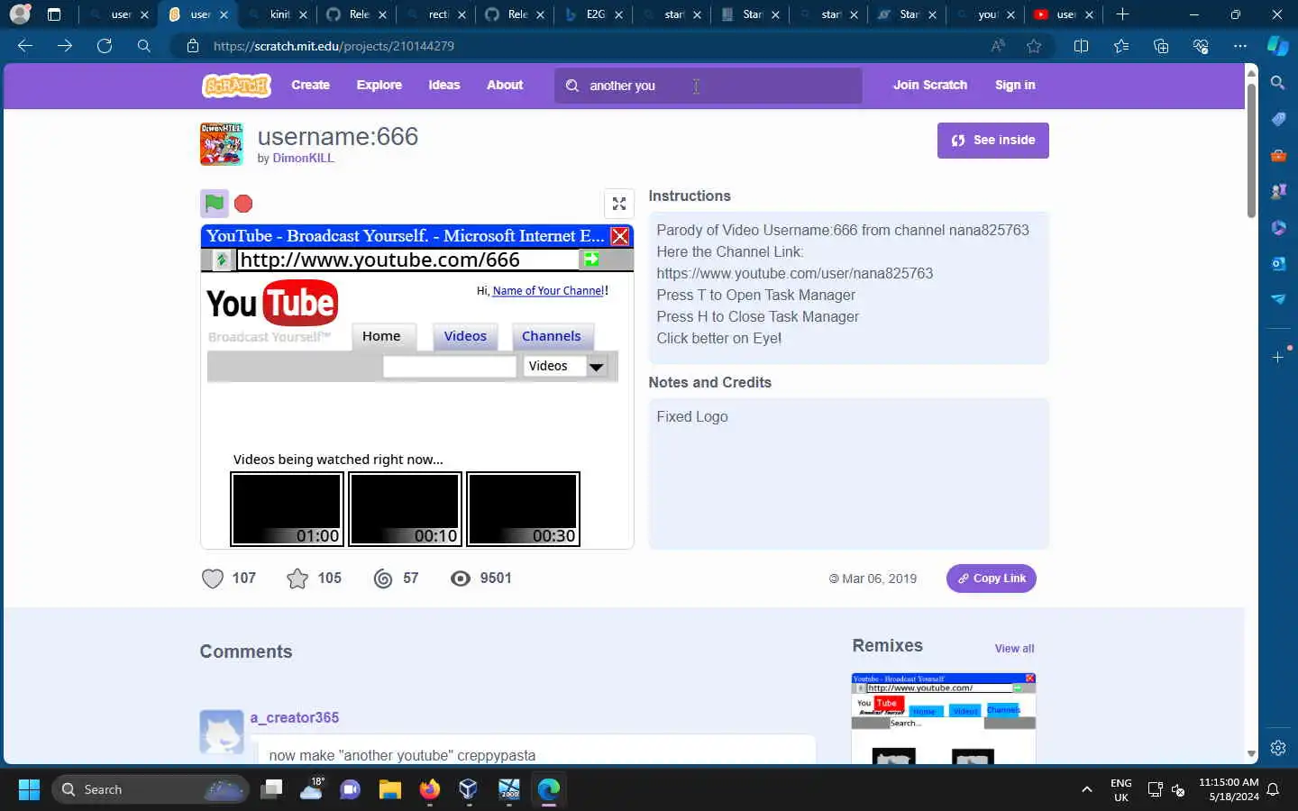Open the remix project thumbnail
This screenshot has height=811, width=1298.
[944, 718]
